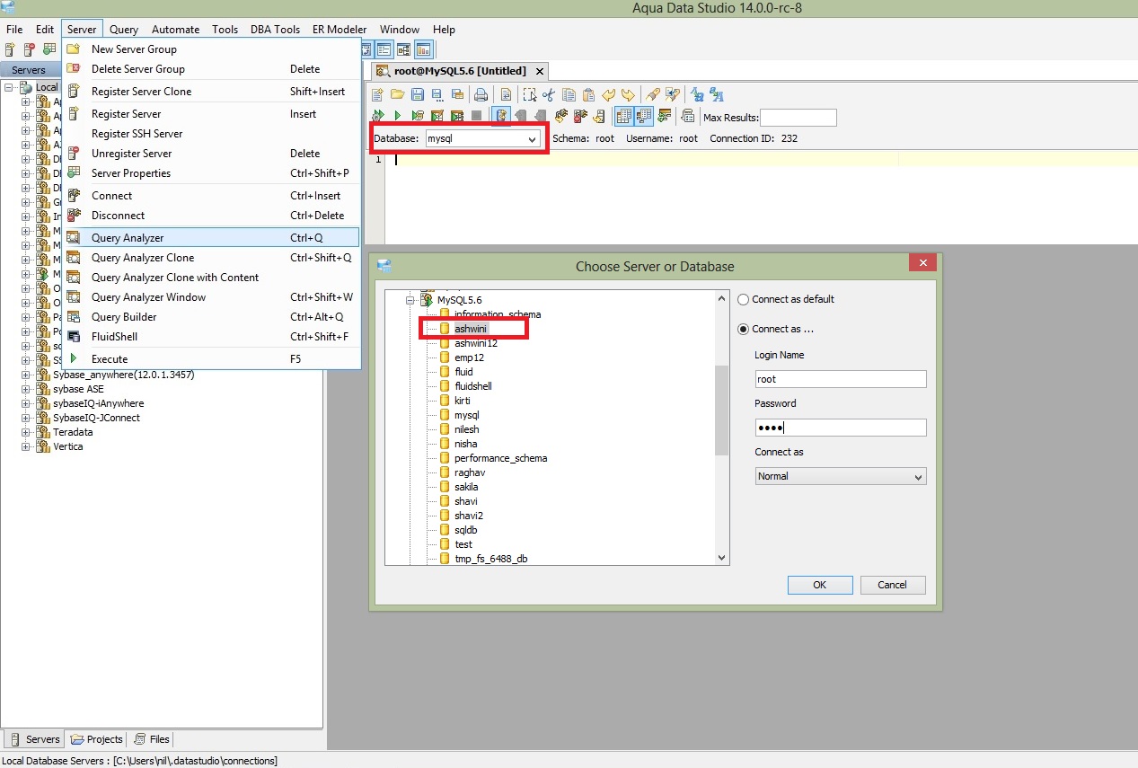The height and width of the screenshot is (768, 1138).
Task: Click the Server Properties icon in main toolbar
Action: coord(49,49)
